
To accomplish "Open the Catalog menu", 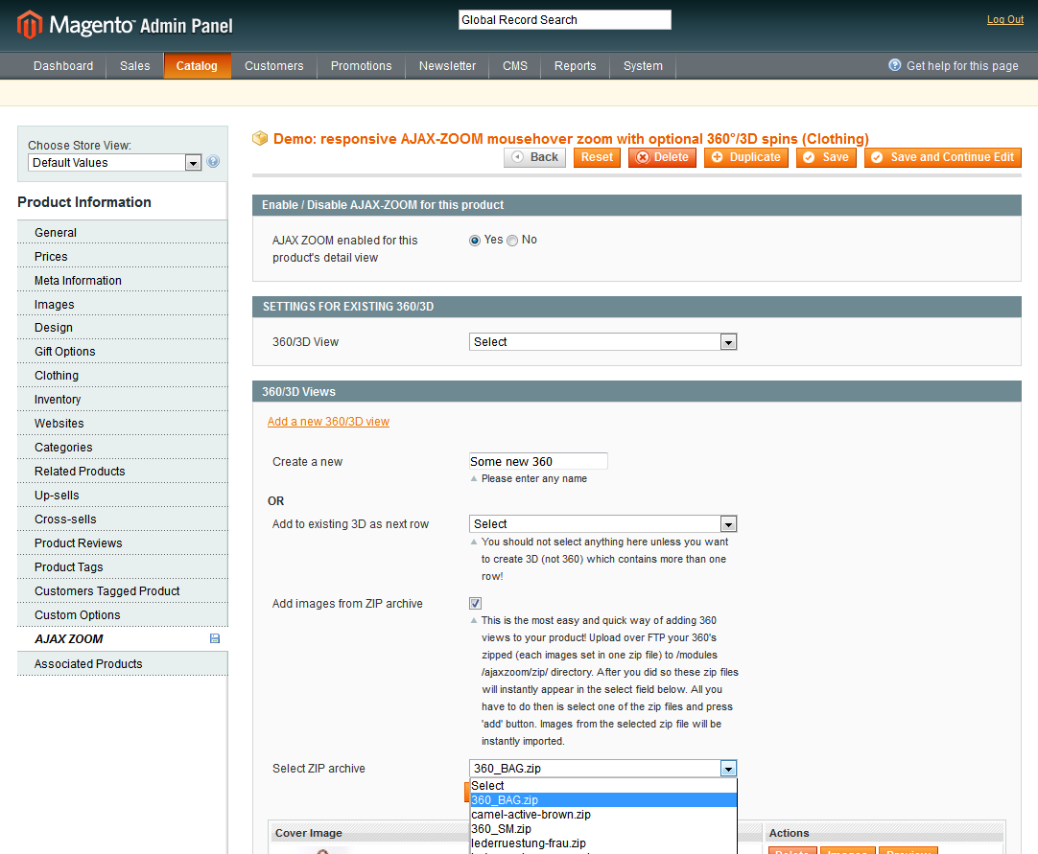I will click(x=197, y=65).
